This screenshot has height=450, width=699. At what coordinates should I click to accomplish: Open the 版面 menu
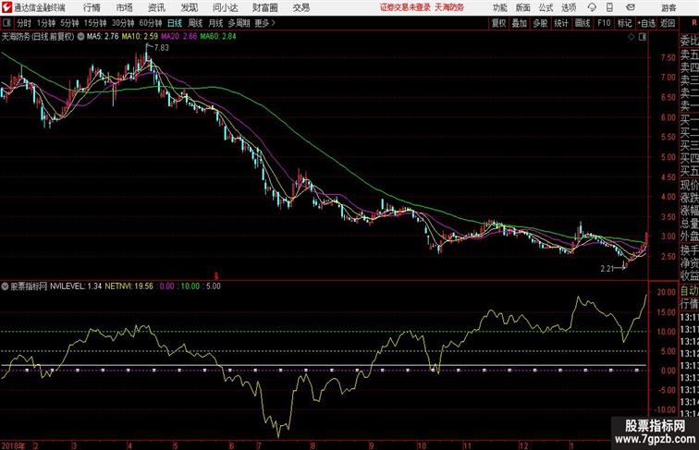523,7
